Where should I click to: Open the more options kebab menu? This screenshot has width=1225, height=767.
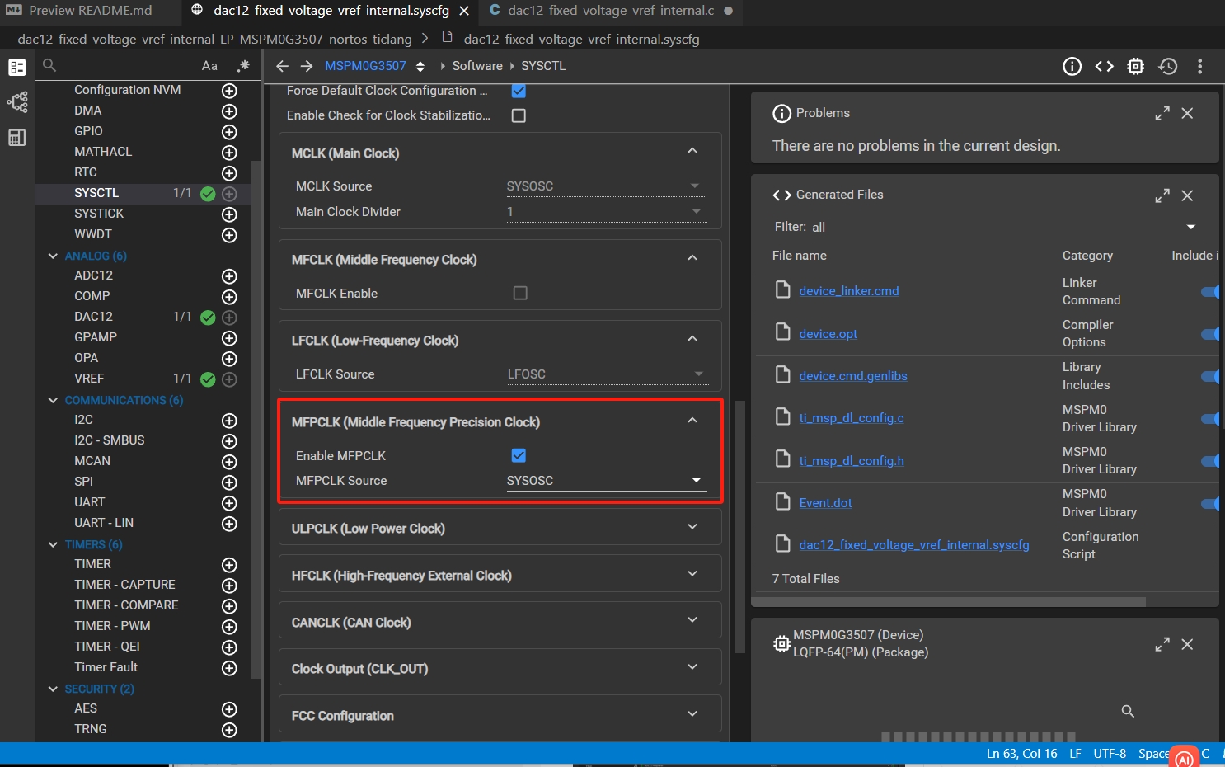pyautogui.click(x=1199, y=66)
